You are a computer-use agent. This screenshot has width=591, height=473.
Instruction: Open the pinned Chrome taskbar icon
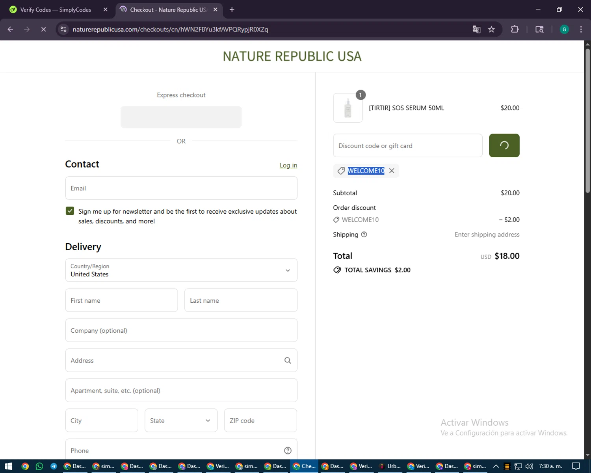[x=25, y=466]
